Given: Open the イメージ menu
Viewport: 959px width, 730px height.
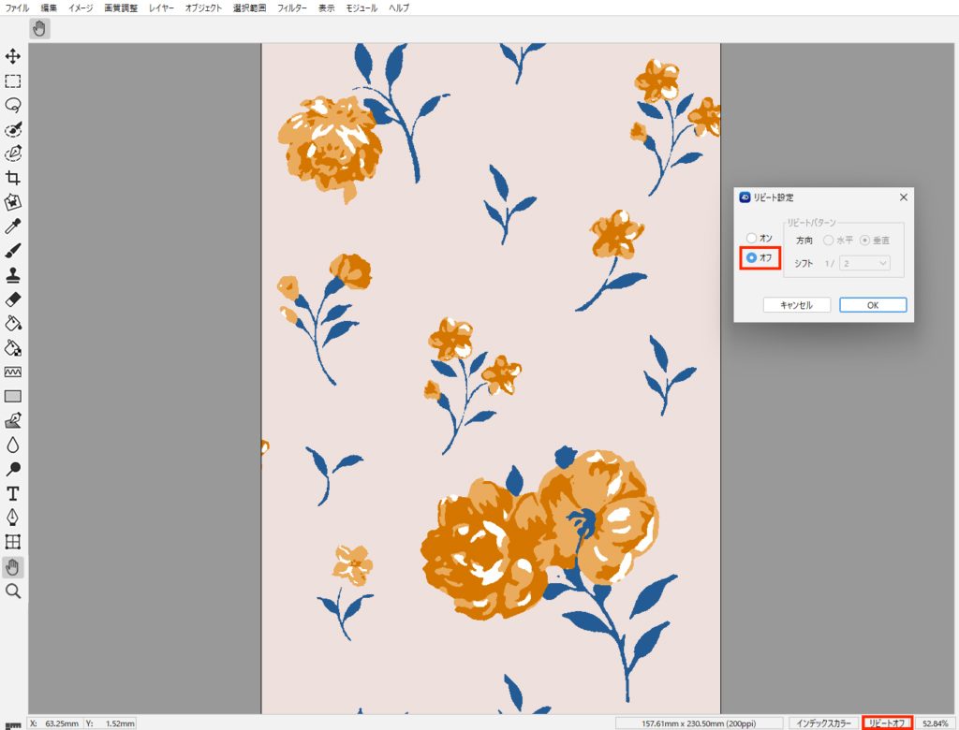Looking at the screenshot, I should [81, 7].
